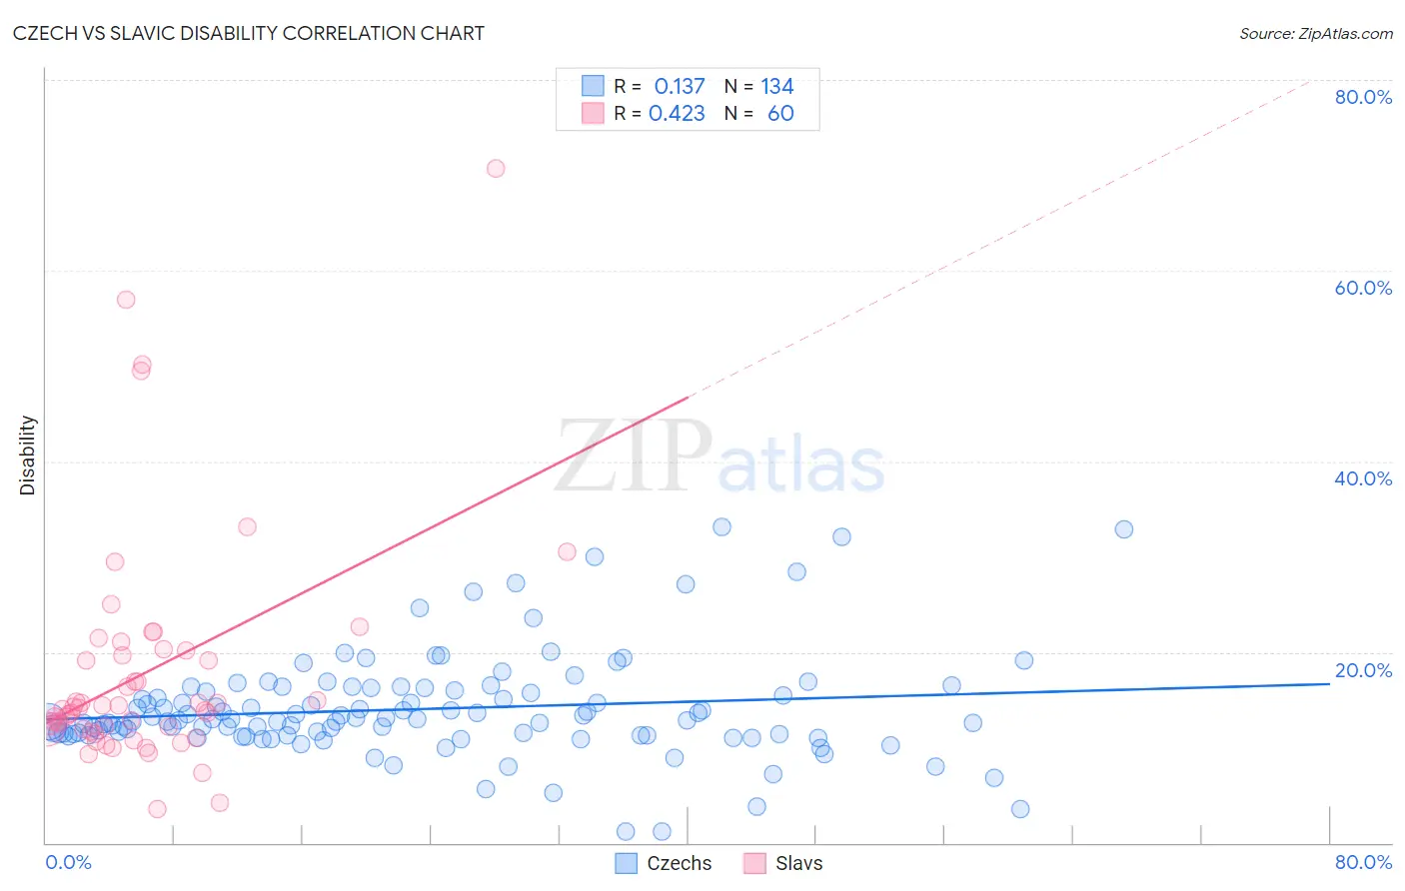
Task: Click the pink R = 0.423 stats swatch
Action: click(593, 113)
